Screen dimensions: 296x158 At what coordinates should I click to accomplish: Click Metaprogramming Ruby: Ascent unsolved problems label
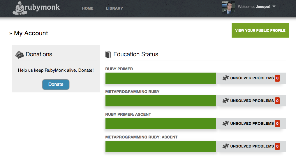point(252,146)
